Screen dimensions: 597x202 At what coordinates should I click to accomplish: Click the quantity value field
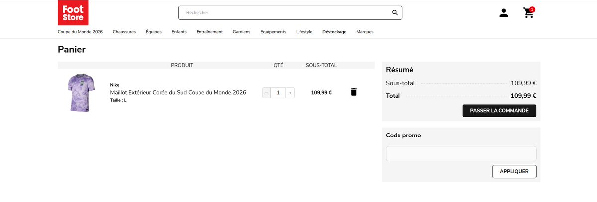click(x=278, y=92)
